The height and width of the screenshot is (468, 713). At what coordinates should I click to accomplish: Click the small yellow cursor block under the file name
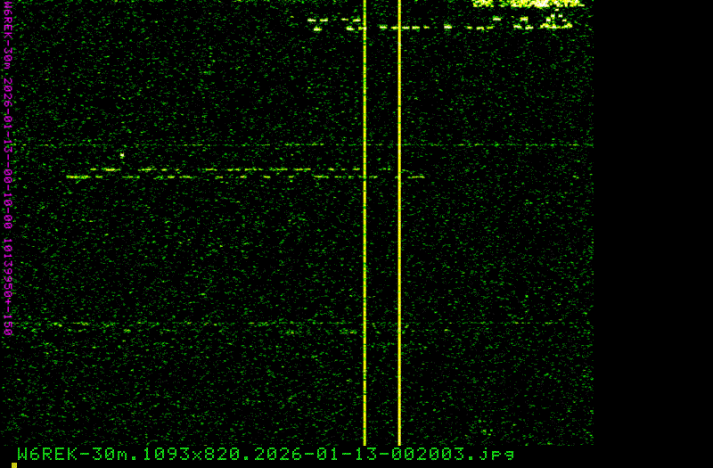click(14, 465)
